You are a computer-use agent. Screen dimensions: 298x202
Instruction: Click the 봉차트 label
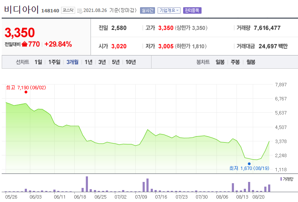click(203, 62)
